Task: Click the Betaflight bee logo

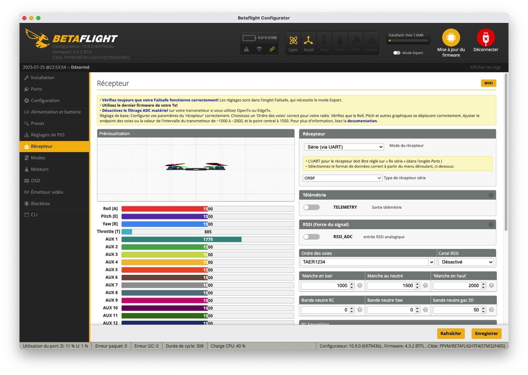Action: tap(37, 38)
